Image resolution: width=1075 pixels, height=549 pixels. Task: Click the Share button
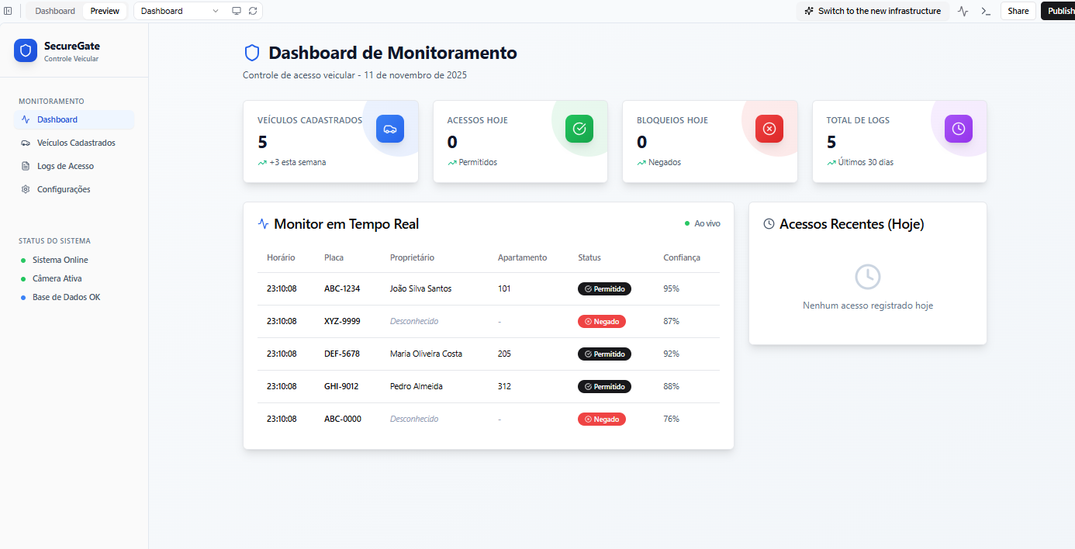coord(1018,11)
